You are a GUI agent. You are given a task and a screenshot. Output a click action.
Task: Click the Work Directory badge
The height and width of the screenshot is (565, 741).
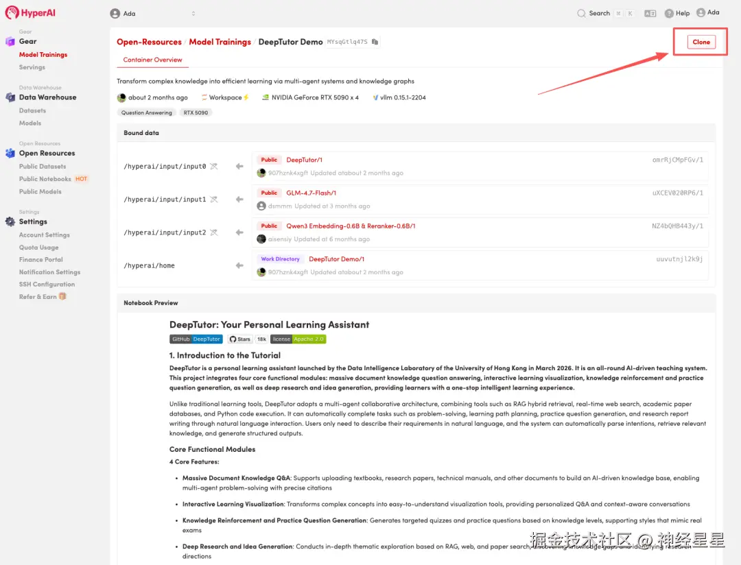(280, 259)
